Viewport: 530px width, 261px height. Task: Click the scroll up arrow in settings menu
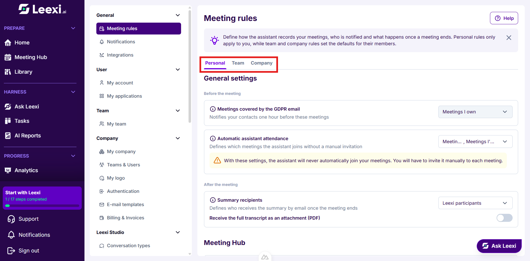click(190, 8)
